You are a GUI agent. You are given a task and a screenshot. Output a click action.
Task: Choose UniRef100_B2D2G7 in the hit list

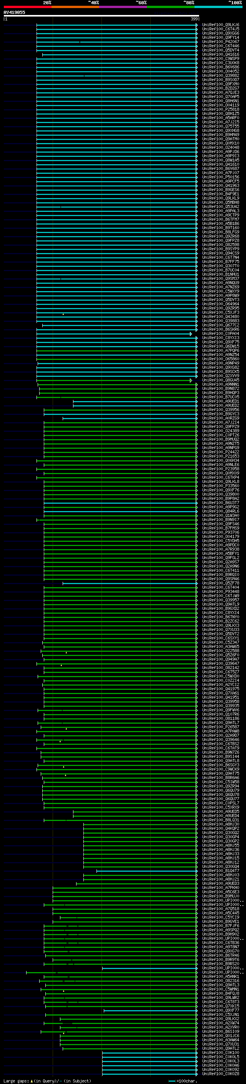[221, 88]
